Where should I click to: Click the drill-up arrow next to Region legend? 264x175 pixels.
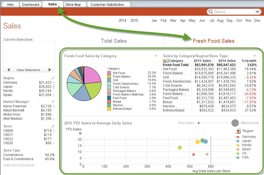(238, 131)
